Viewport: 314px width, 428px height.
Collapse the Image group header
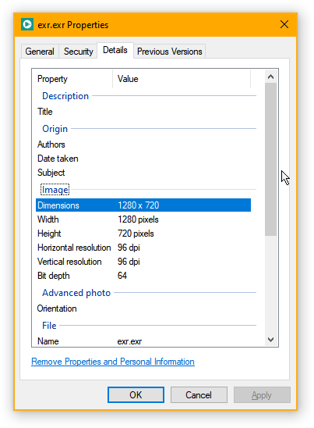tap(55, 190)
